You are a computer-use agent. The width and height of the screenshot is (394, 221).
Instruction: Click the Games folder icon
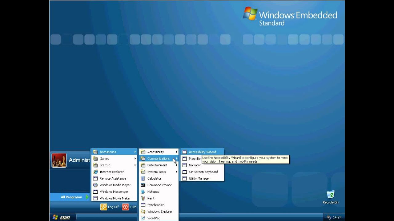click(x=95, y=159)
